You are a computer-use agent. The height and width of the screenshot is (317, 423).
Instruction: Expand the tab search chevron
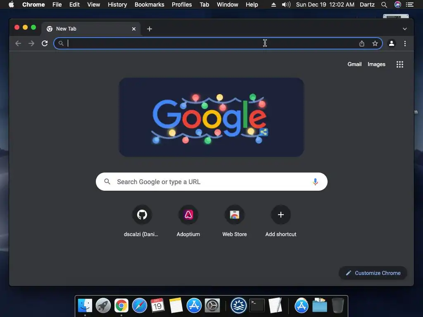coord(405,29)
